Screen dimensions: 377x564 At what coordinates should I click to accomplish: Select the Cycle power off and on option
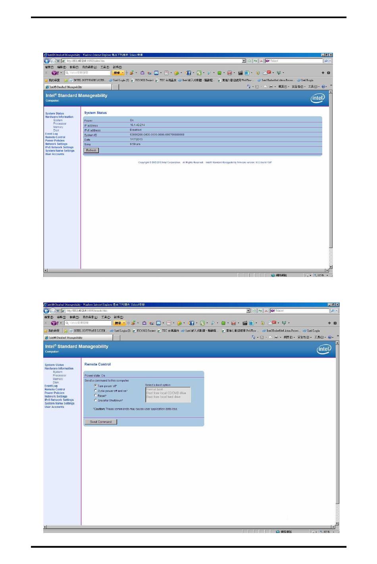[96, 390]
